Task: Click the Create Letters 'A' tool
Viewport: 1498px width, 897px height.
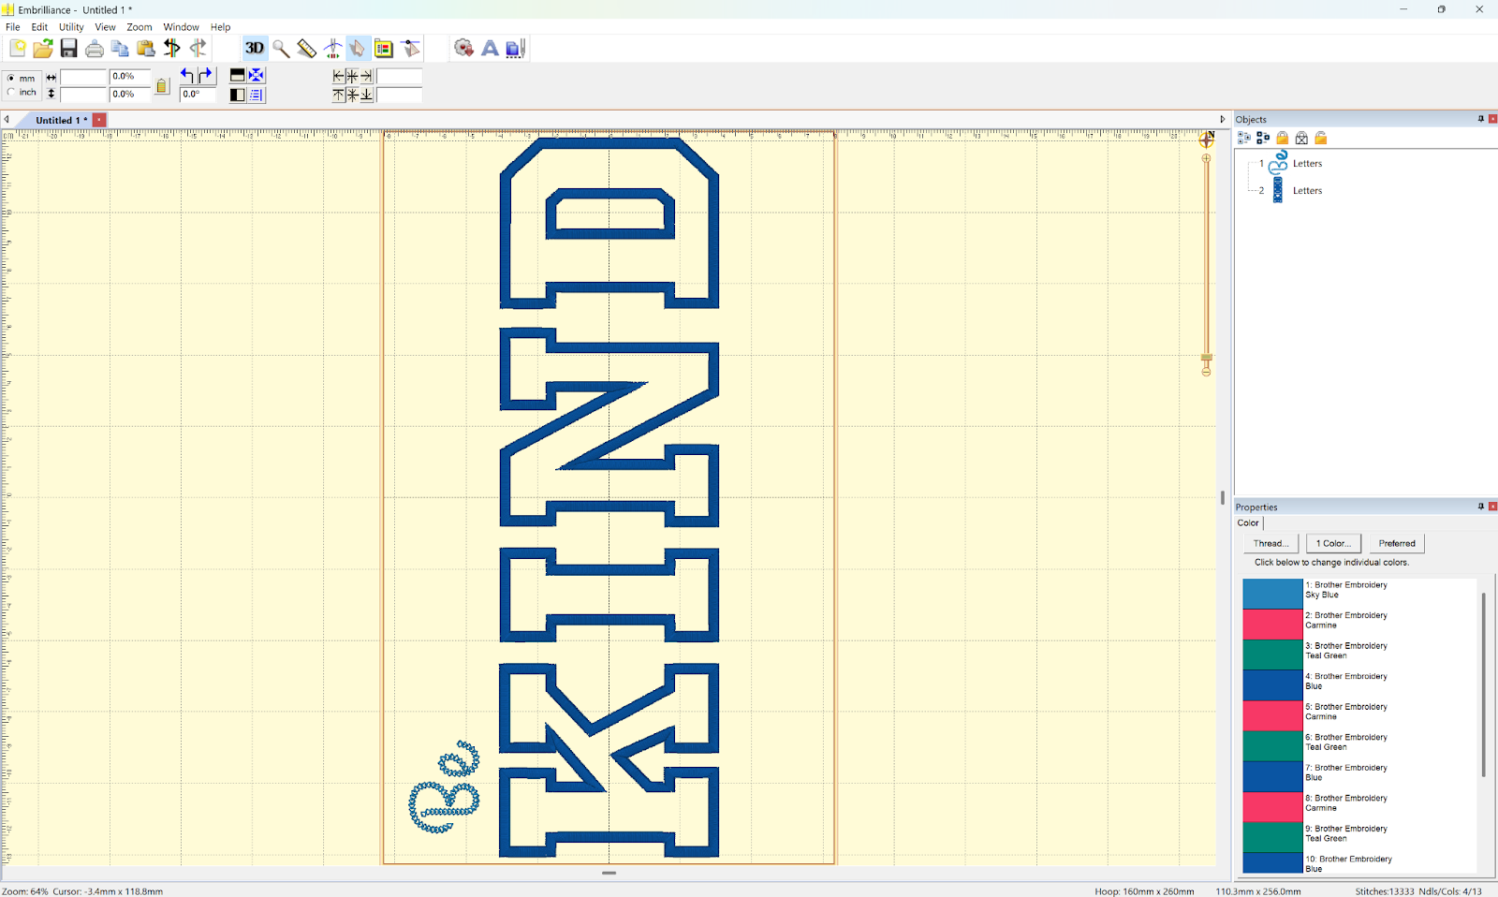Action: tap(490, 48)
